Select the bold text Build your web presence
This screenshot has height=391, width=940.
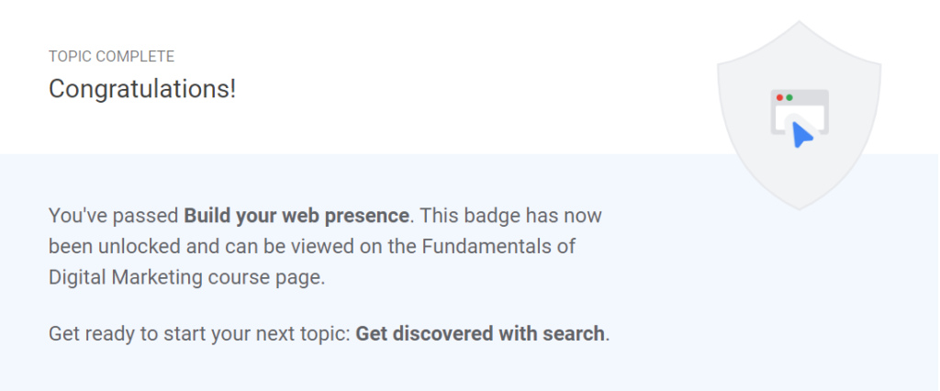tap(297, 216)
